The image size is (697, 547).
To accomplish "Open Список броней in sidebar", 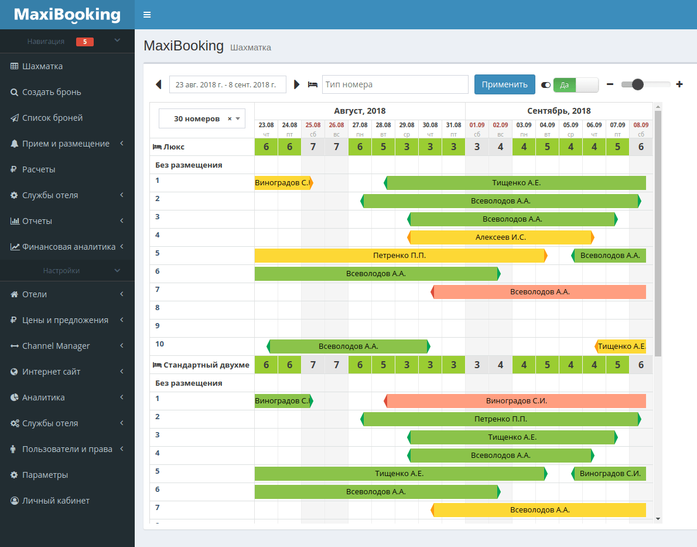I will (52, 118).
